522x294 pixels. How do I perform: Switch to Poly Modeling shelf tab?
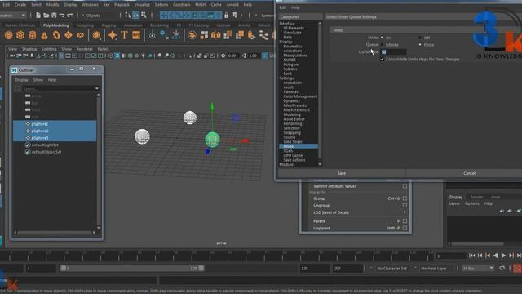pos(56,25)
